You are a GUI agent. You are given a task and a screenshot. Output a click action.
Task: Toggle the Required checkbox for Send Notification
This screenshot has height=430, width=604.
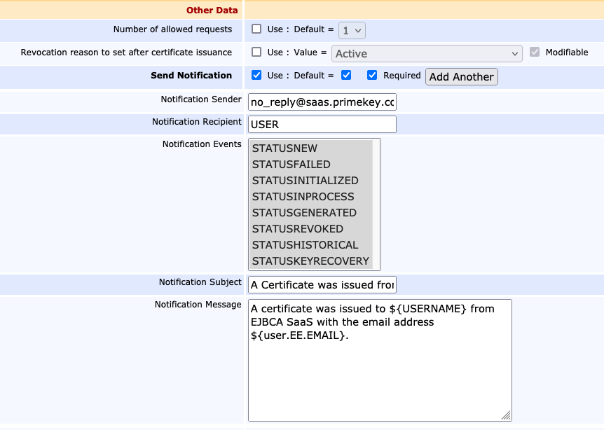[372, 76]
